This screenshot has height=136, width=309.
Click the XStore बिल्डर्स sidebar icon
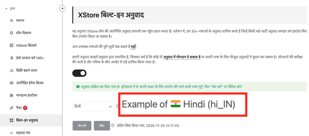pyautogui.click(x=11, y=45)
